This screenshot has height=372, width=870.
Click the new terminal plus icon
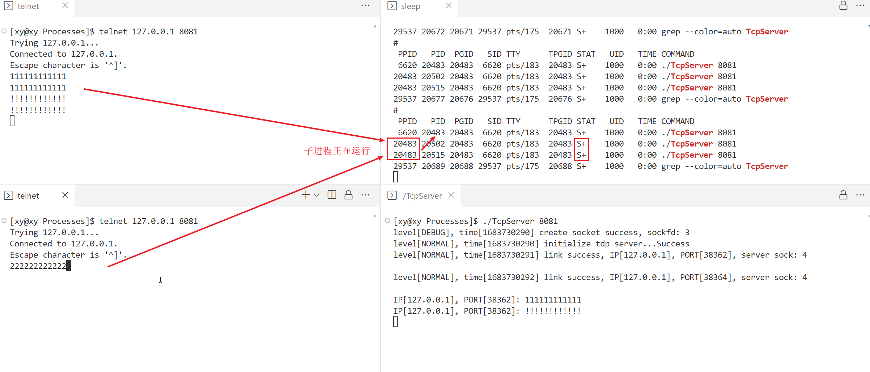click(x=306, y=195)
